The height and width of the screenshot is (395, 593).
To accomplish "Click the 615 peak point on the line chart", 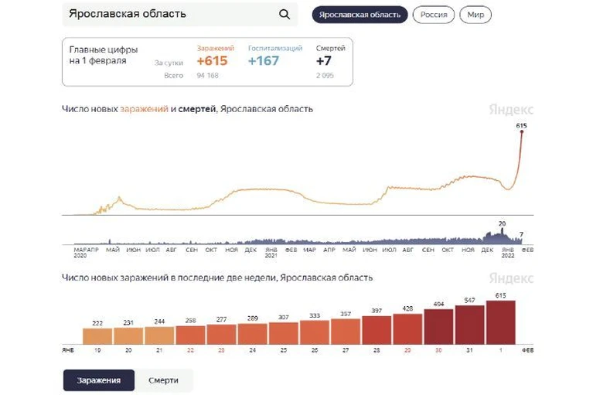I will coord(522,131).
